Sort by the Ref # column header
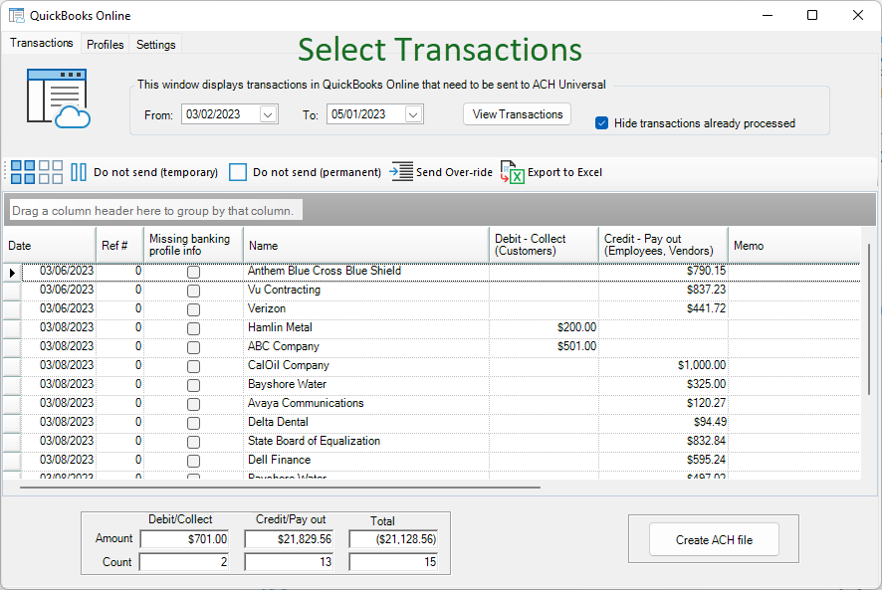This screenshot has width=882, height=590. [x=119, y=245]
